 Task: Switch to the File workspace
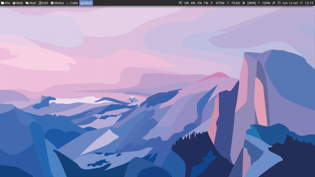pos(6,3)
